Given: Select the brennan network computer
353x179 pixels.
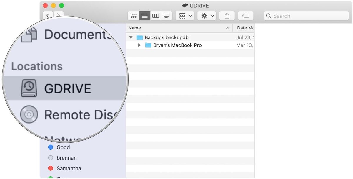Looking at the screenshot, I should (x=66, y=158).
